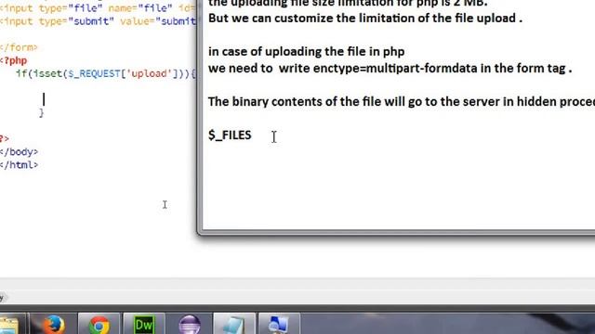This screenshot has height=334, width=595.
Task: Click the line 'The binary contents of the file'
Action: pos(402,101)
